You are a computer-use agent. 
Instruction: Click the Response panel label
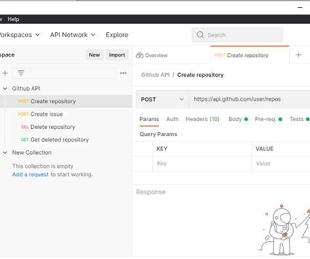click(151, 192)
